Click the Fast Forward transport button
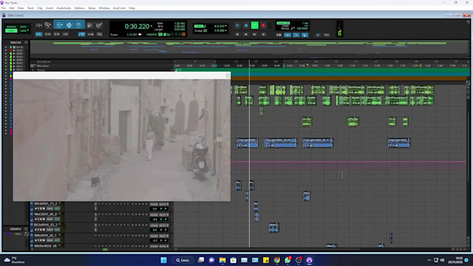Image resolution: width=473 pixels, height=266 pixels. (255, 35)
